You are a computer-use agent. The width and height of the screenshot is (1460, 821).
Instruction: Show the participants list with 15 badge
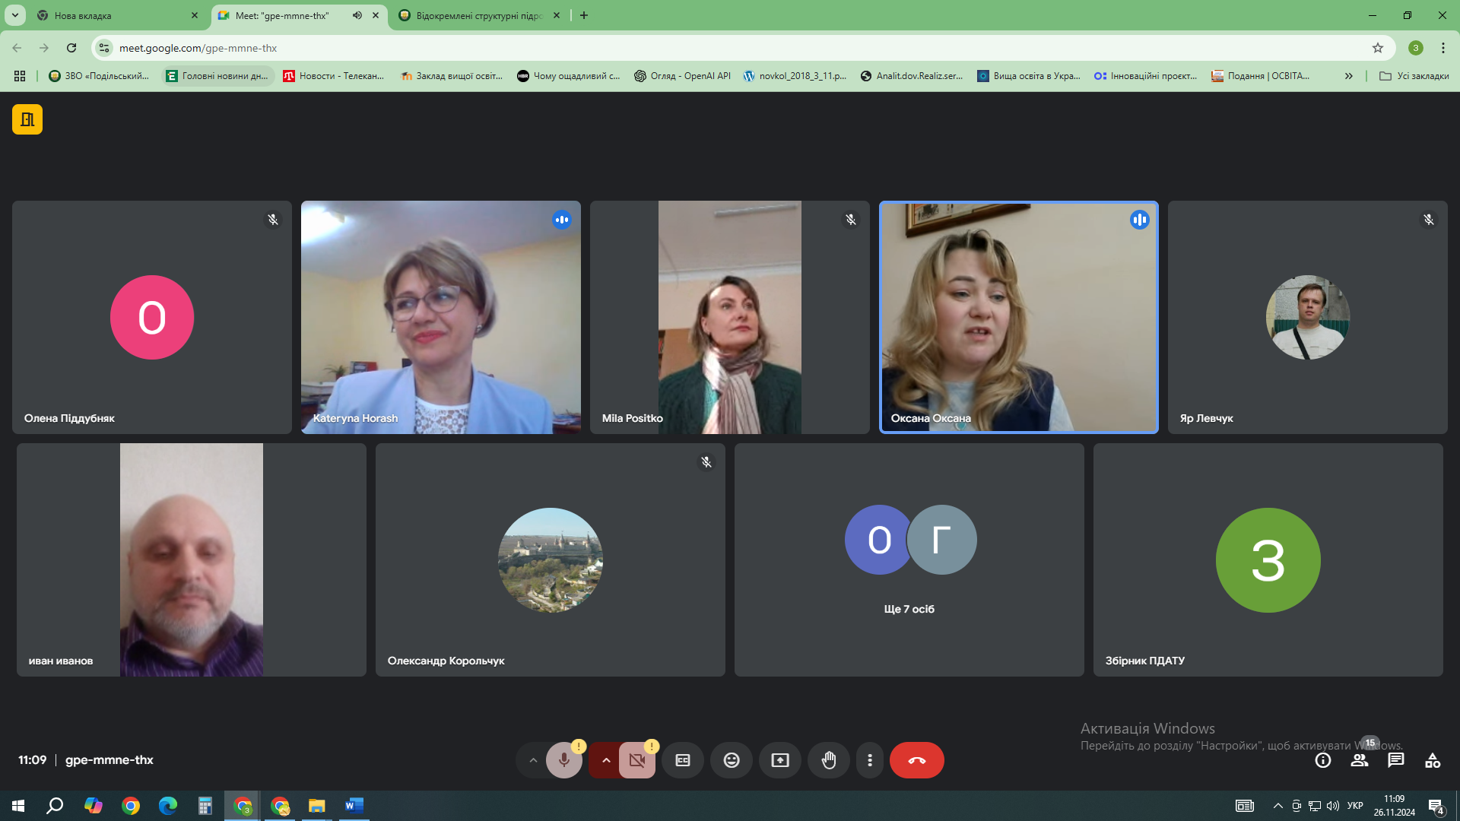[x=1360, y=760]
